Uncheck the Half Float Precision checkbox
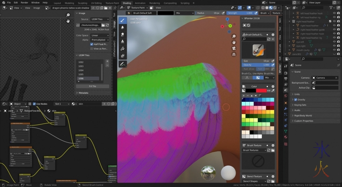Image resolution: width=342 pixels, height=187 pixels. pos(92,44)
